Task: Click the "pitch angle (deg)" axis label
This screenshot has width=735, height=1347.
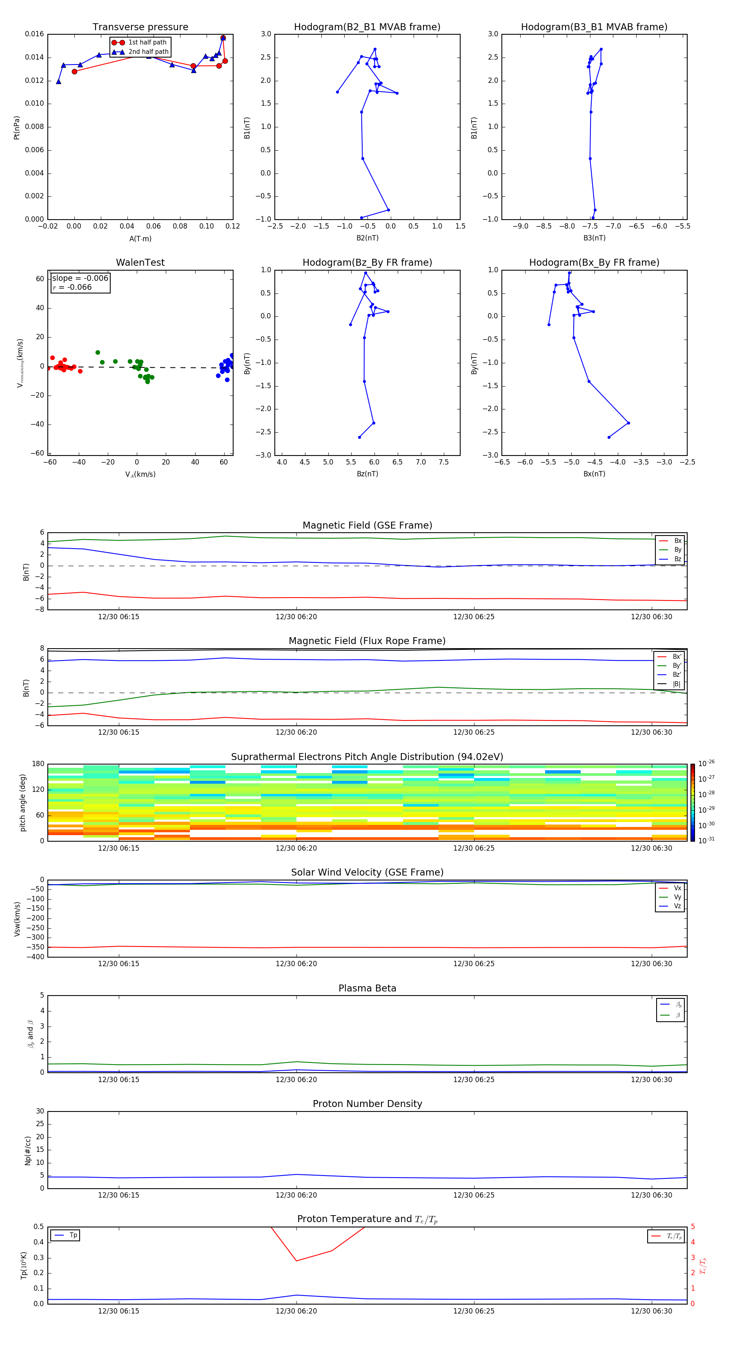Action: click(22, 802)
